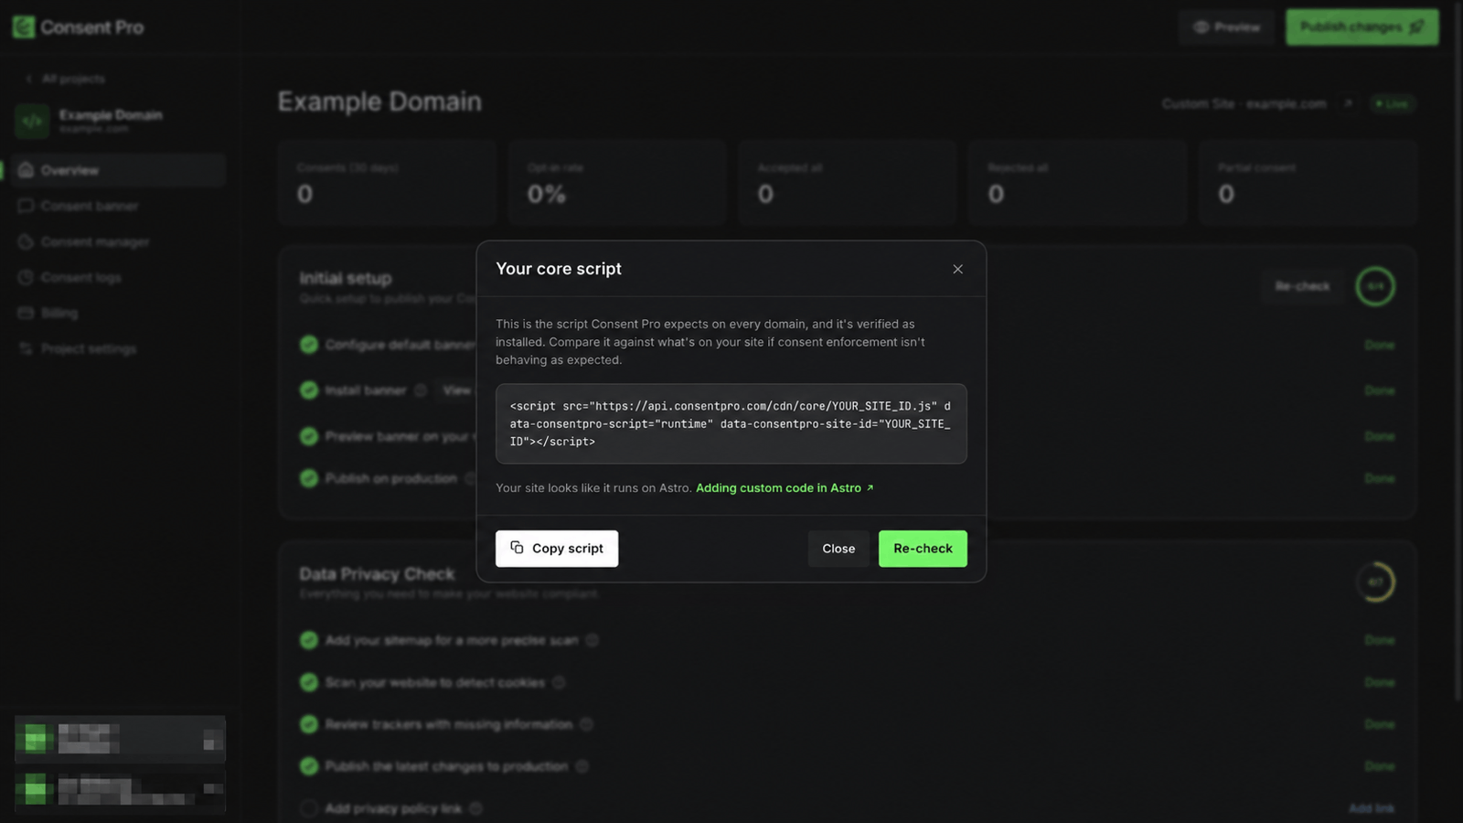Click the Consent banner chat icon
Screen dimensions: 1463x823
pos(26,206)
